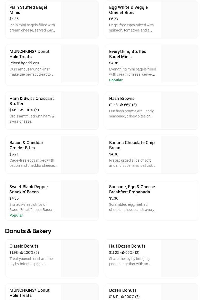Open Egg White & Veggie Omelet Bites
This screenshot has height=300, width=207.
pos(128,10)
